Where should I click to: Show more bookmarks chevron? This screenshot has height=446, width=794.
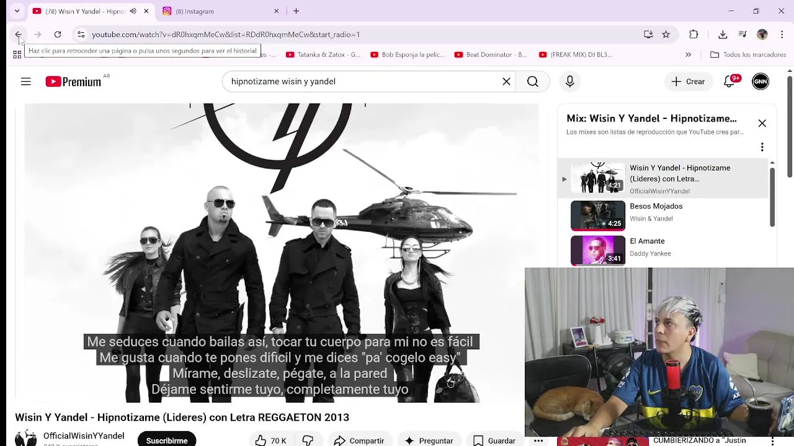point(688,55)
